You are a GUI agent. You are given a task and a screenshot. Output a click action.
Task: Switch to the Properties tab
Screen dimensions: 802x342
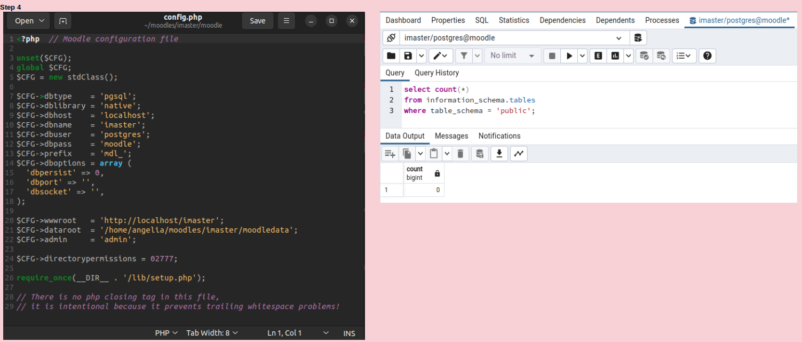(448, 20)
